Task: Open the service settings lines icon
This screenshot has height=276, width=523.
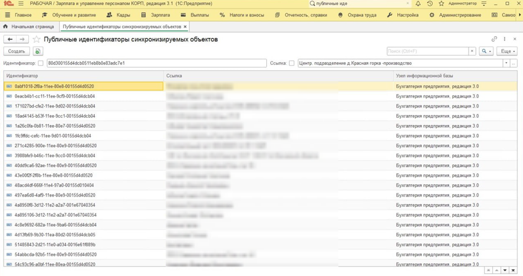Action: tap(484, 4)
